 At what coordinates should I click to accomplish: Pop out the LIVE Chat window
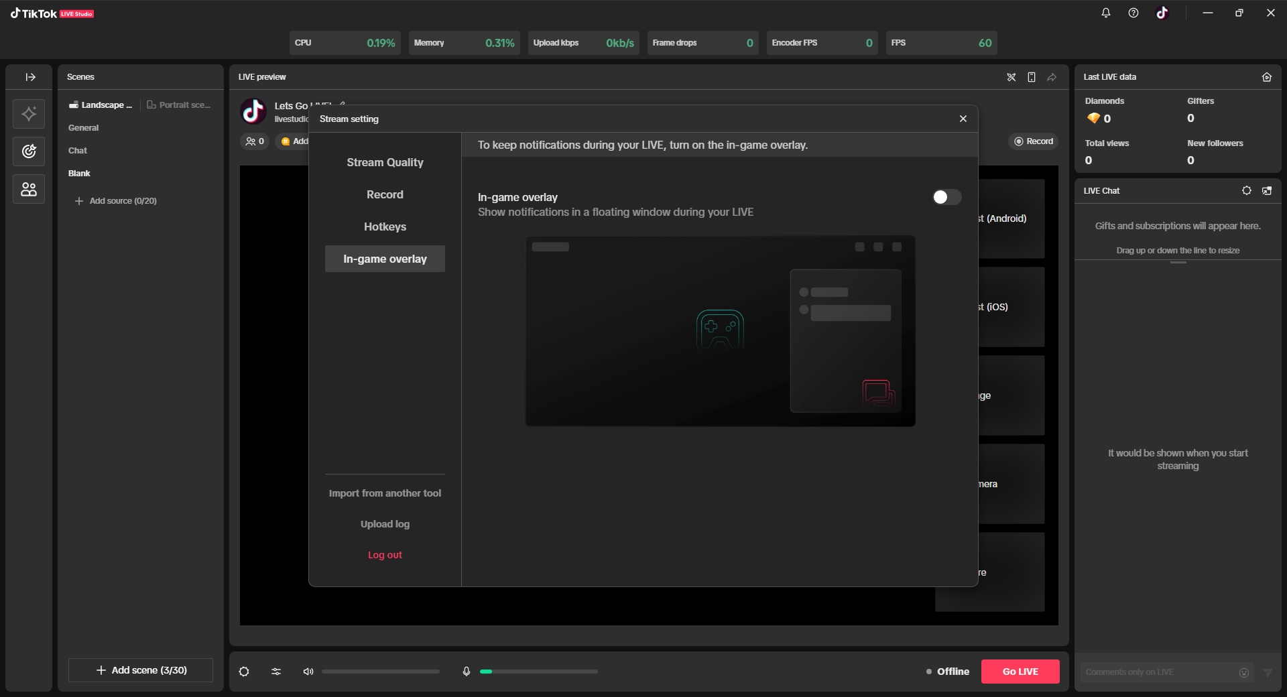tap(1267, 191)
